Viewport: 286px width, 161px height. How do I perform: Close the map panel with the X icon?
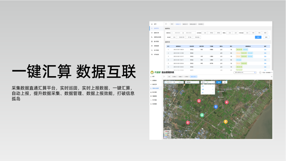pos(271,77)
